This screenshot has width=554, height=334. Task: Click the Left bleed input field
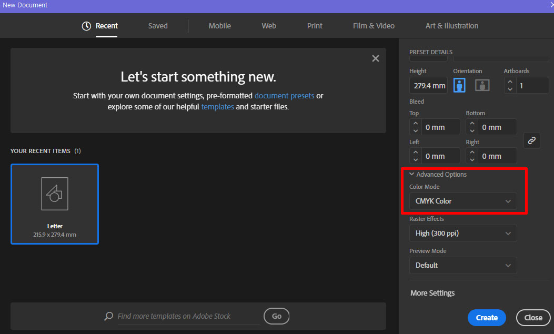point(440,156)
